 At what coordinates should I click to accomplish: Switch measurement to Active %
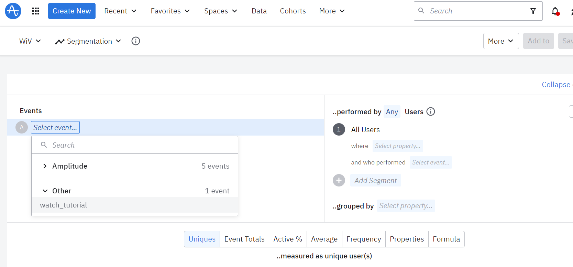click(x=288, y=239)
